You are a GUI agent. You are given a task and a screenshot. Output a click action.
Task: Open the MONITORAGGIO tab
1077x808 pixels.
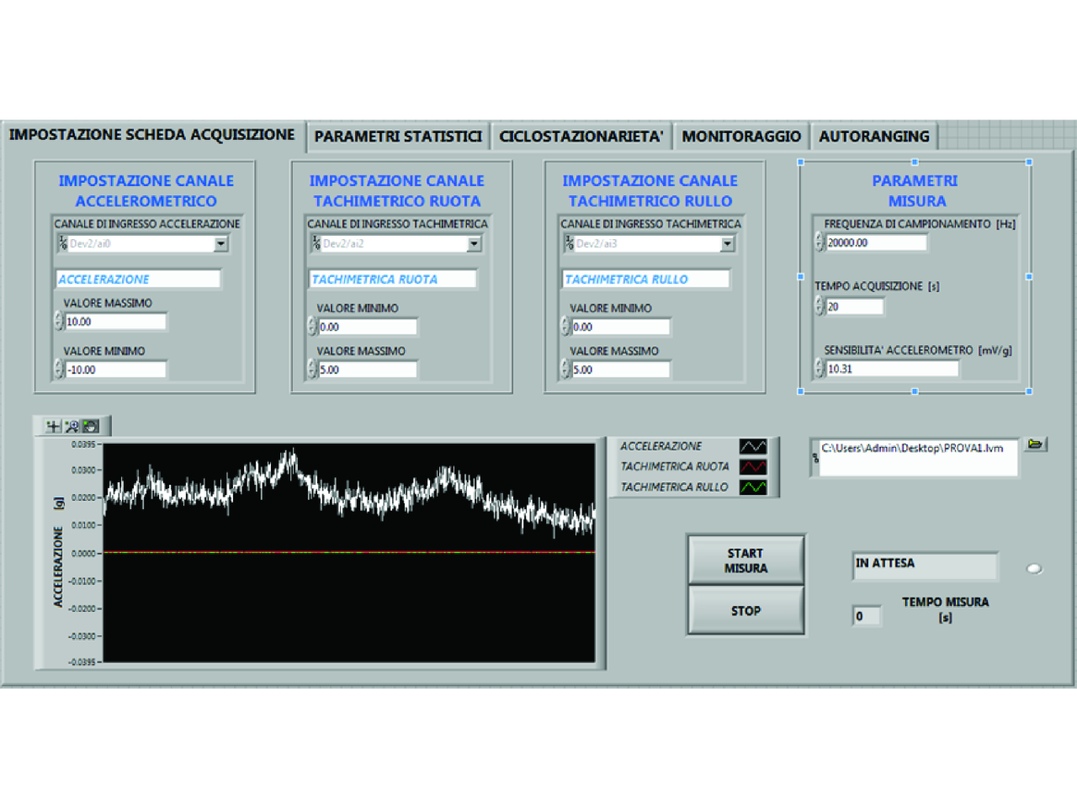740,136
